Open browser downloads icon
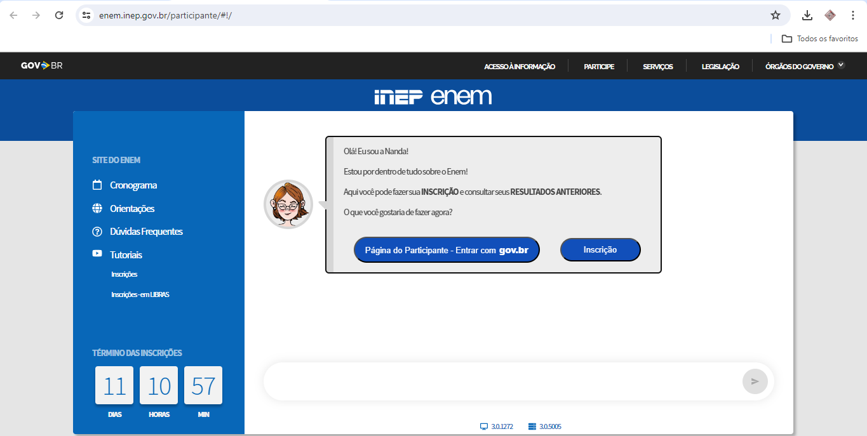The image size is (867, 436). [807, 15]
